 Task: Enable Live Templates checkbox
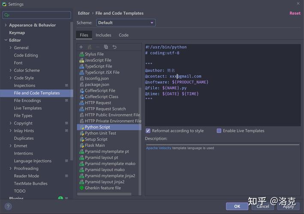(x=219, y=131)
